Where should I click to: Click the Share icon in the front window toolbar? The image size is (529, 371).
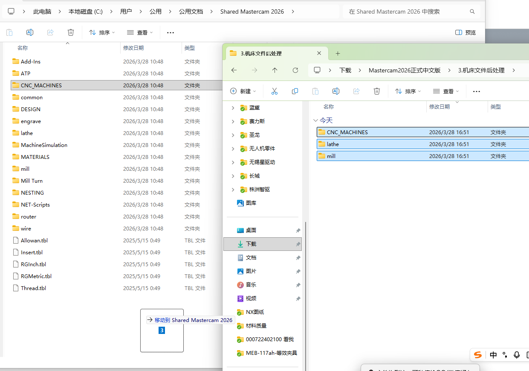356,91
